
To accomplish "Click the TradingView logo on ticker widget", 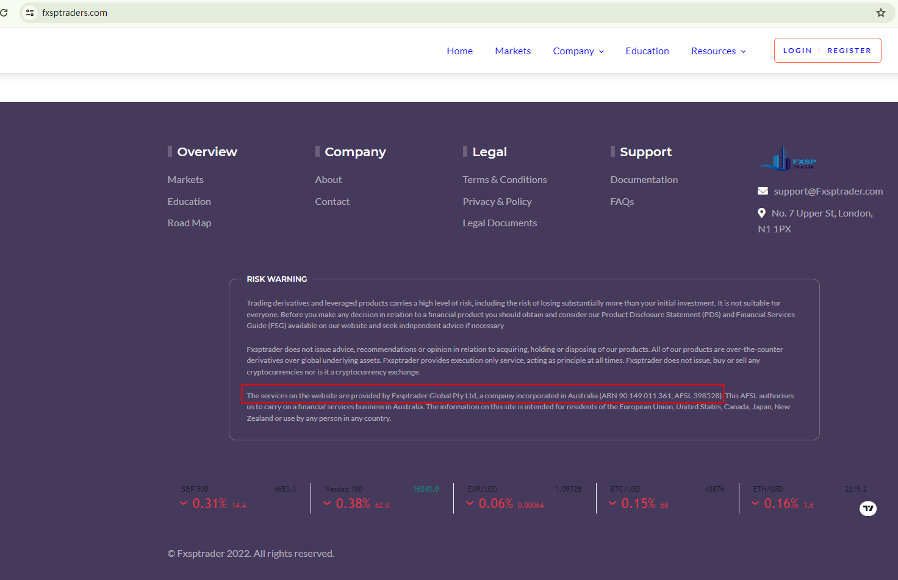I will click(x=867, y=508).
